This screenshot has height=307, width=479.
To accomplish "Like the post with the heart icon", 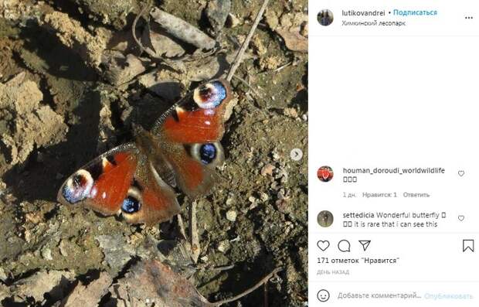I will pyautogui.click(x=323, y=246).
